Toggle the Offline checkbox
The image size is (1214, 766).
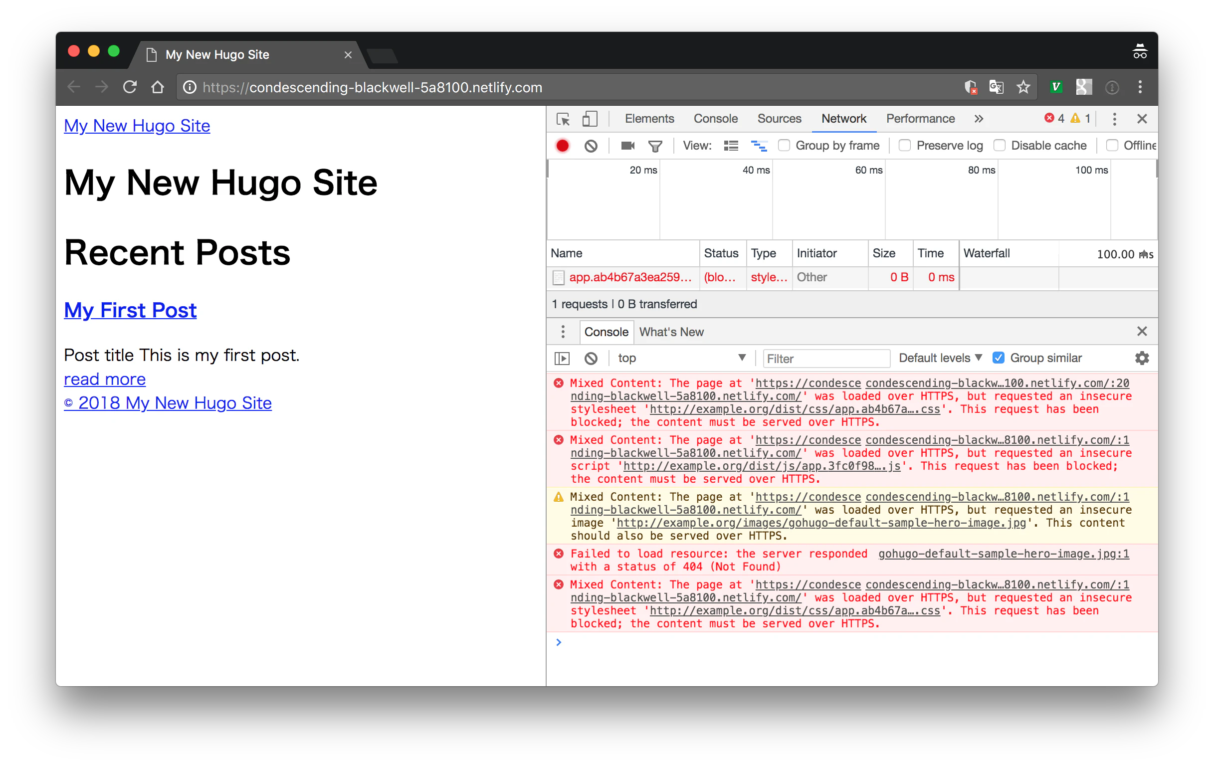point(1112,146)
